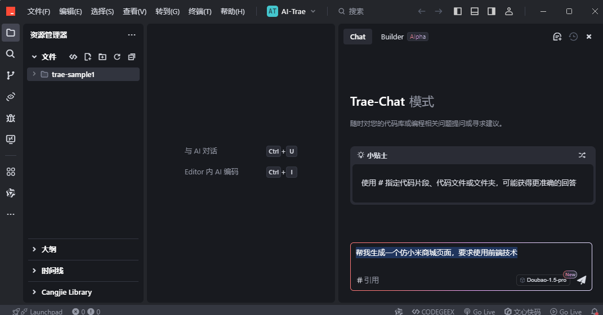The width and height of the screenshot is (603, 315).
Task: Open chat history clock icon
Action: pos(573,37)
